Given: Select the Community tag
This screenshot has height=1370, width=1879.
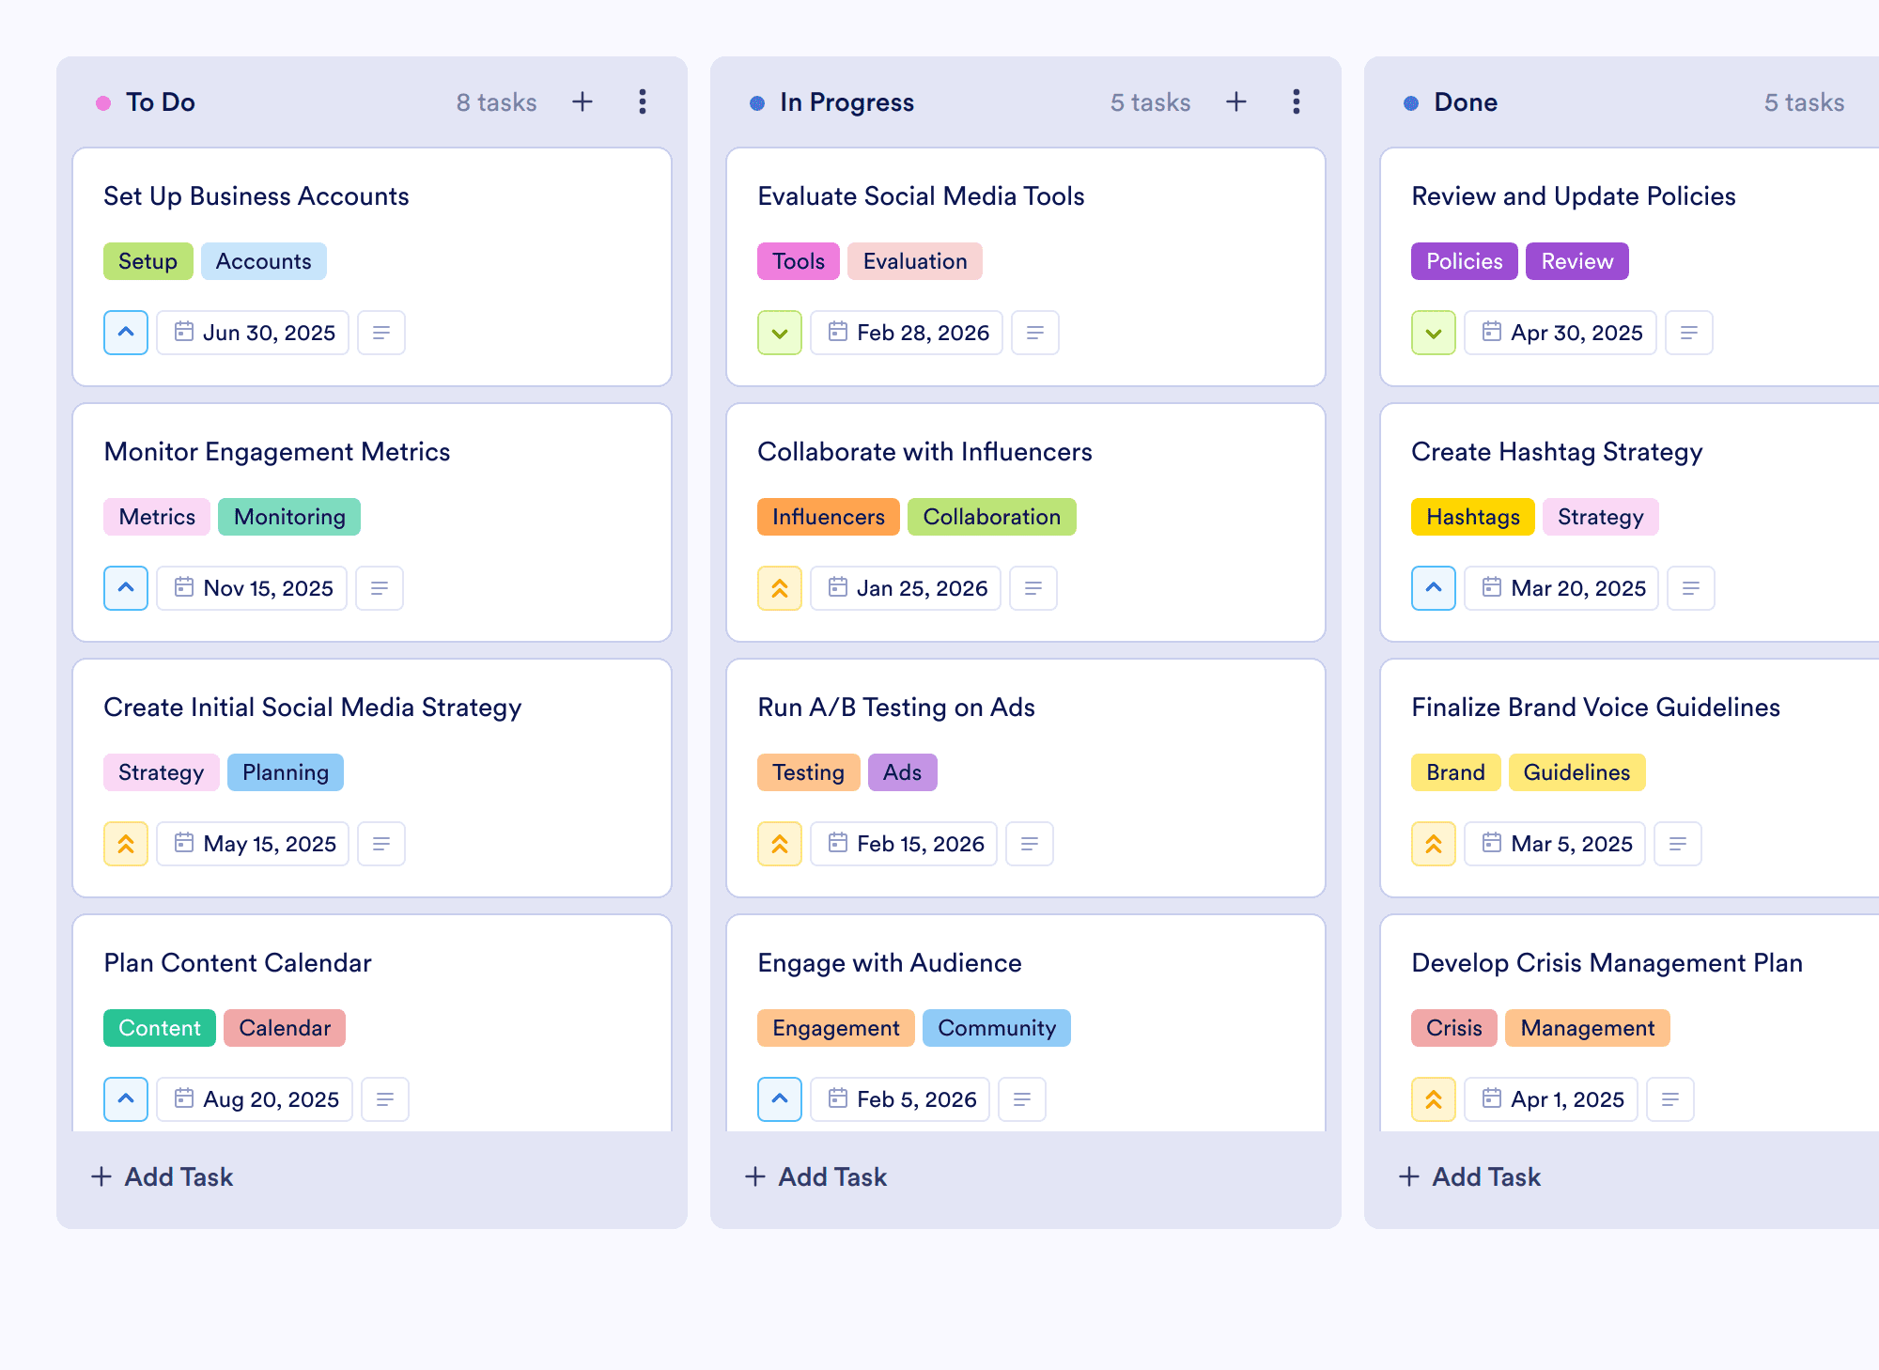Looking at the screenshot, I should [x=997, y=1028].
